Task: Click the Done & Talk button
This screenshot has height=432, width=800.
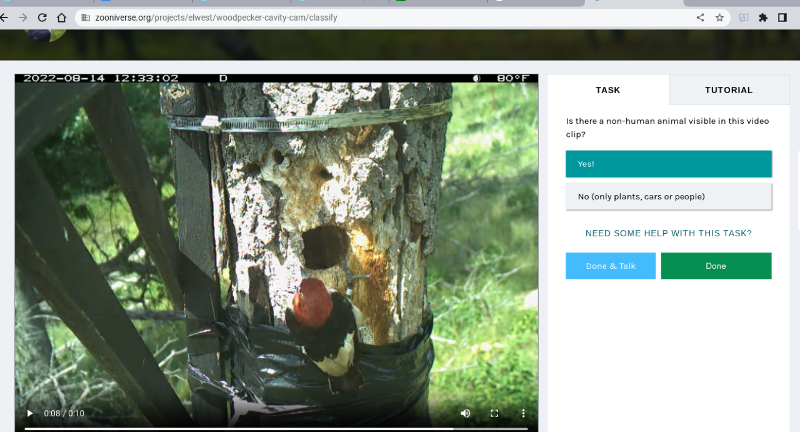Action: (x=611, y=266)
